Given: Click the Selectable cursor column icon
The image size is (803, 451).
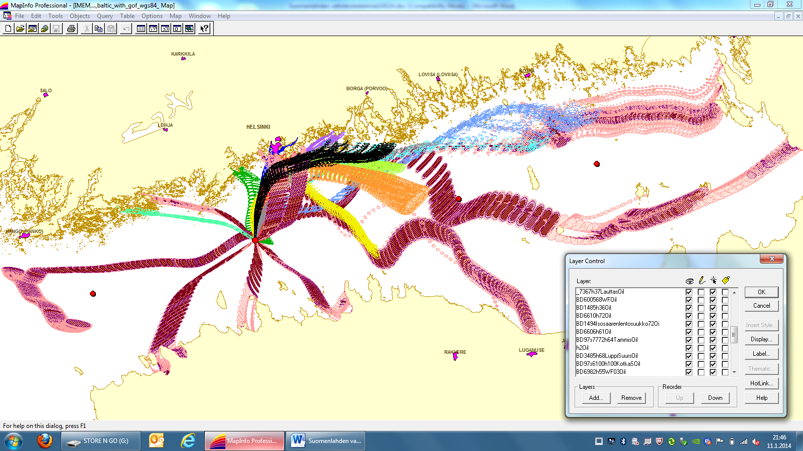Looking at the screenshot, I should click(x=714, y=280).
